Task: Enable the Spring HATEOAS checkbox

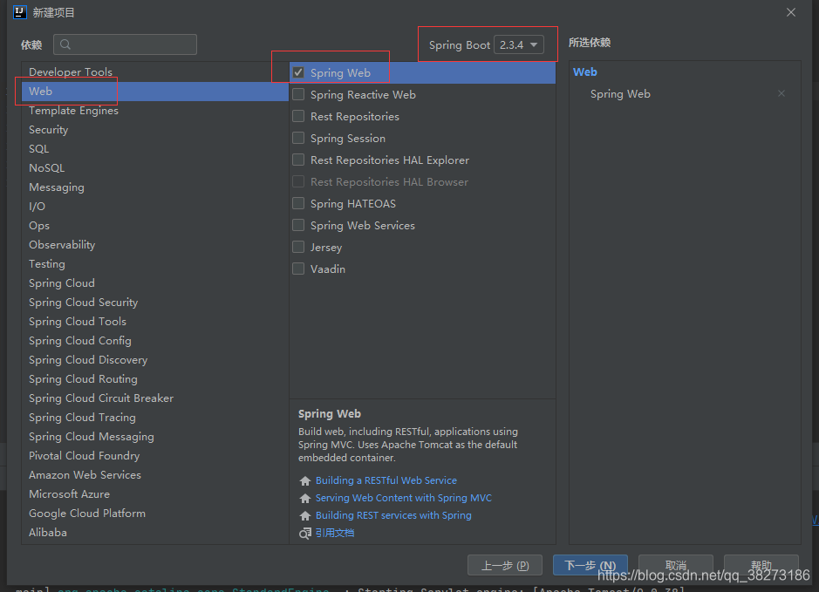Action: (298, 203)
